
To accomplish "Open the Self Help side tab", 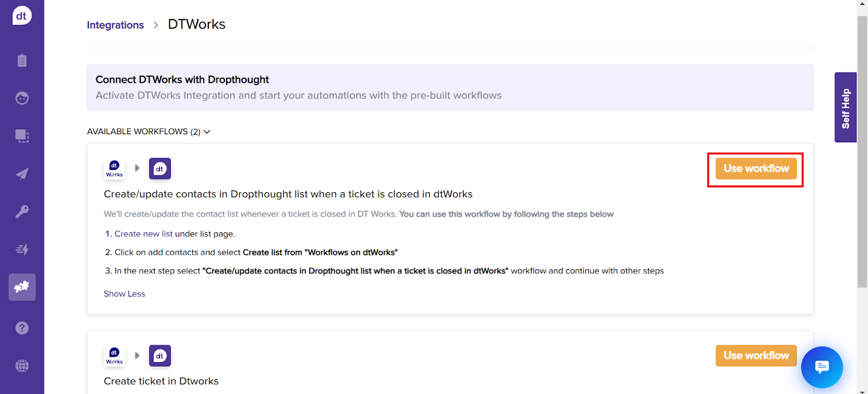I will pos(845,108).
